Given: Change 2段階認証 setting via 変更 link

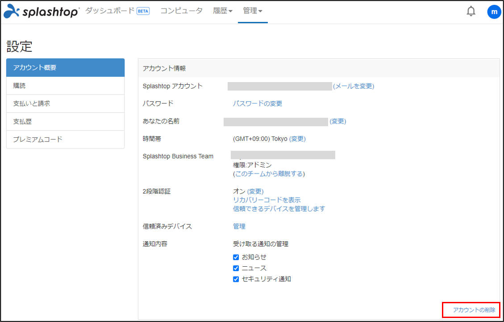Looking at the screenshot, I should (x=255, y=191).
